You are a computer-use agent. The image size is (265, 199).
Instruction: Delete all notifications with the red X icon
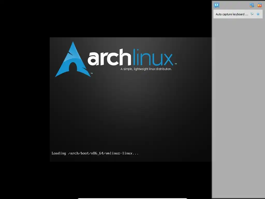(259, 5)
